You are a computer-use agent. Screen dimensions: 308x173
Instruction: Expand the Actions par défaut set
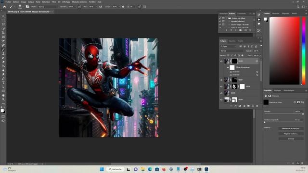point(227,18)
